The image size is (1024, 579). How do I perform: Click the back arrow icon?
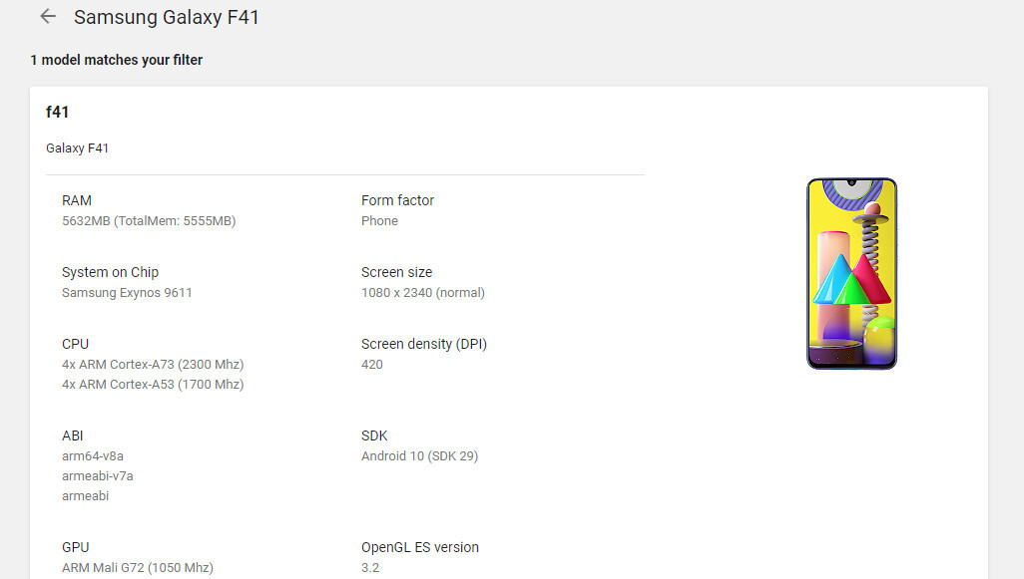click(48, 16)
